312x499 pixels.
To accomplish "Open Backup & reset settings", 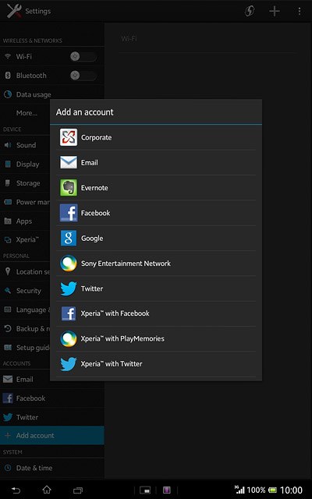I will click(x=25, y=329).
